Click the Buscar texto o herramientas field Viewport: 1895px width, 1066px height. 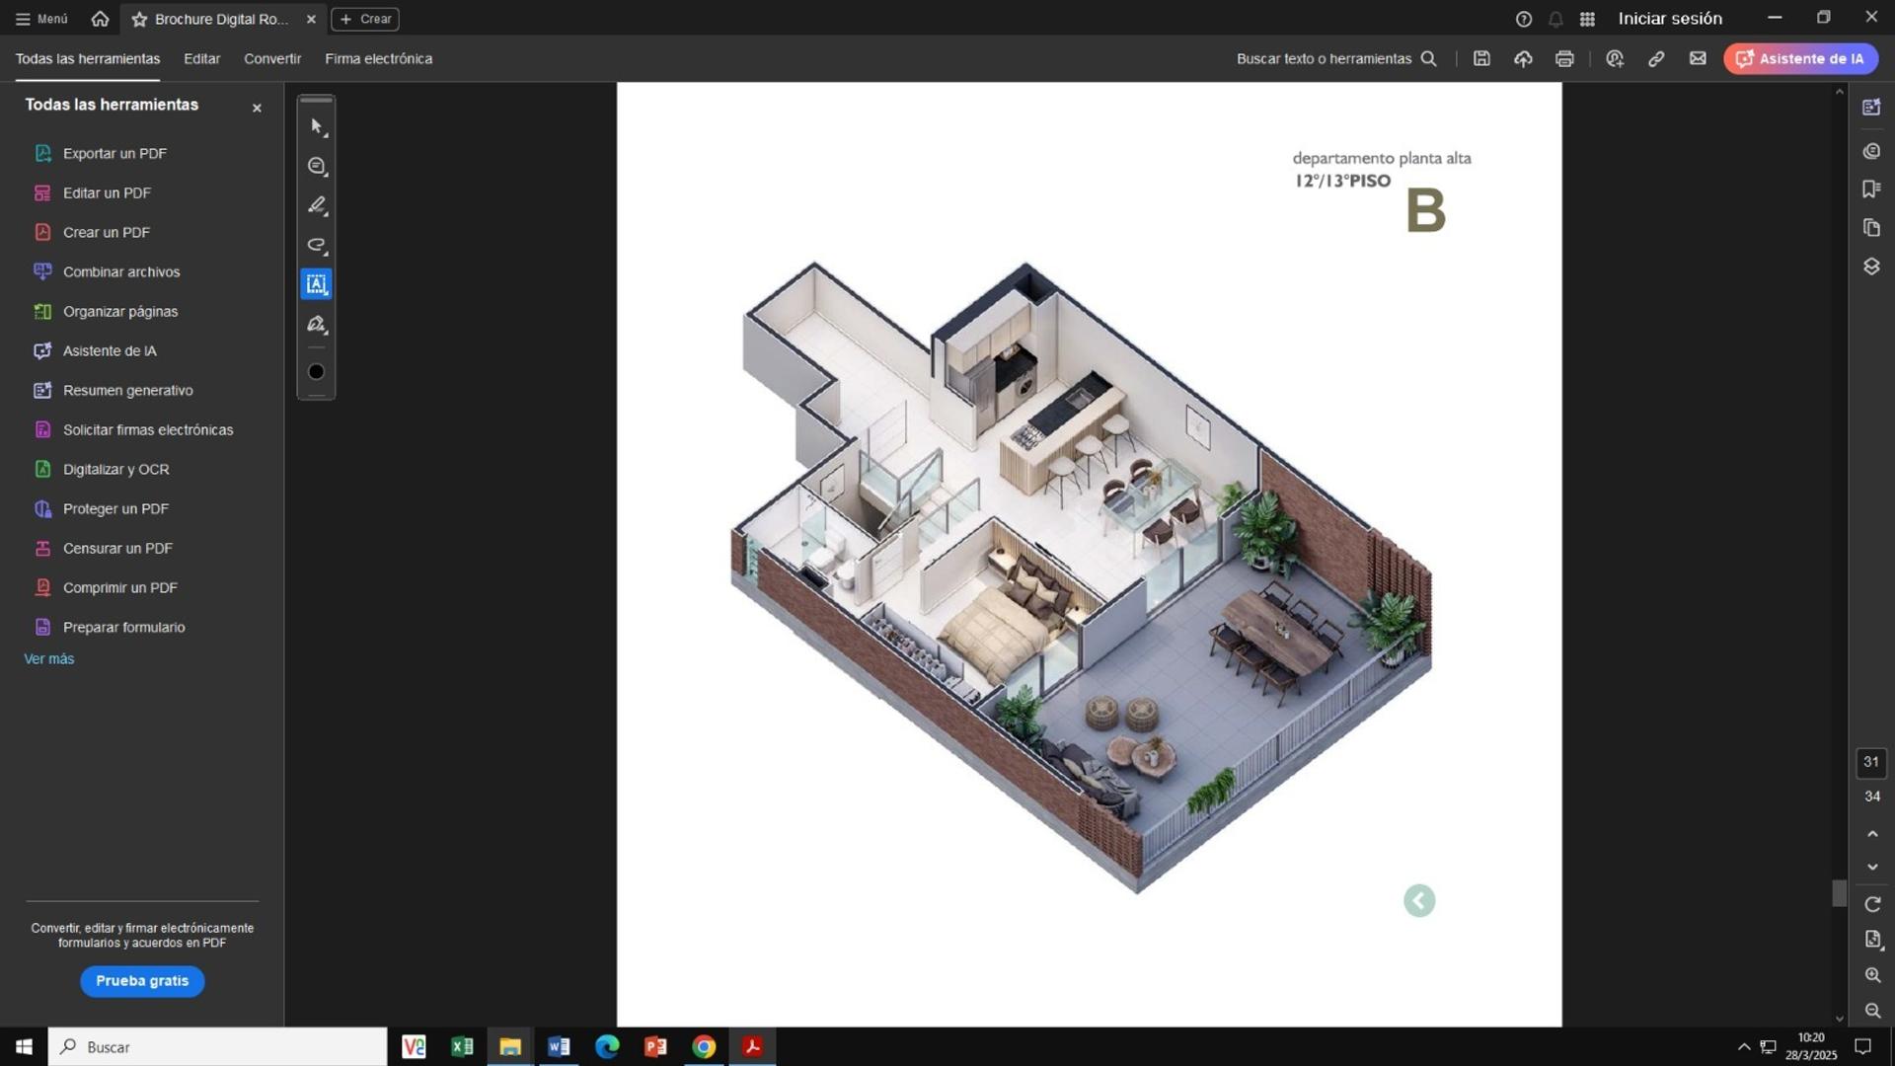[x=1336, y=58]
